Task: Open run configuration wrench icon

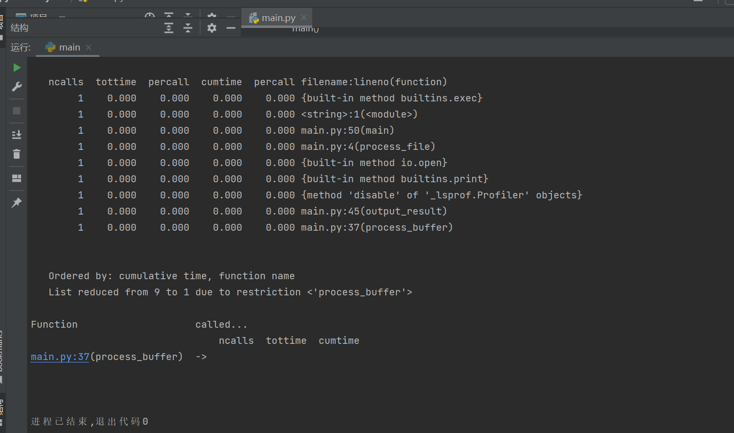Action: tap(17, 87)
